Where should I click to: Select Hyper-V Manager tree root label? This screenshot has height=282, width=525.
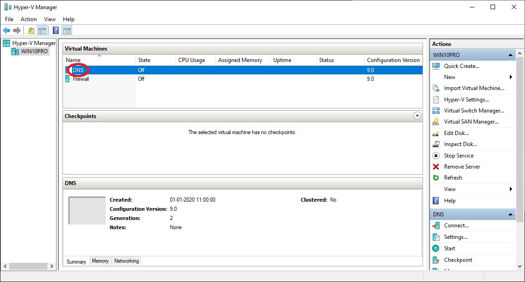tap(34, 43)
